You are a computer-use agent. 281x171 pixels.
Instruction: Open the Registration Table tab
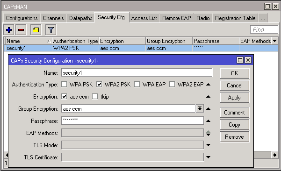[235, 18]
